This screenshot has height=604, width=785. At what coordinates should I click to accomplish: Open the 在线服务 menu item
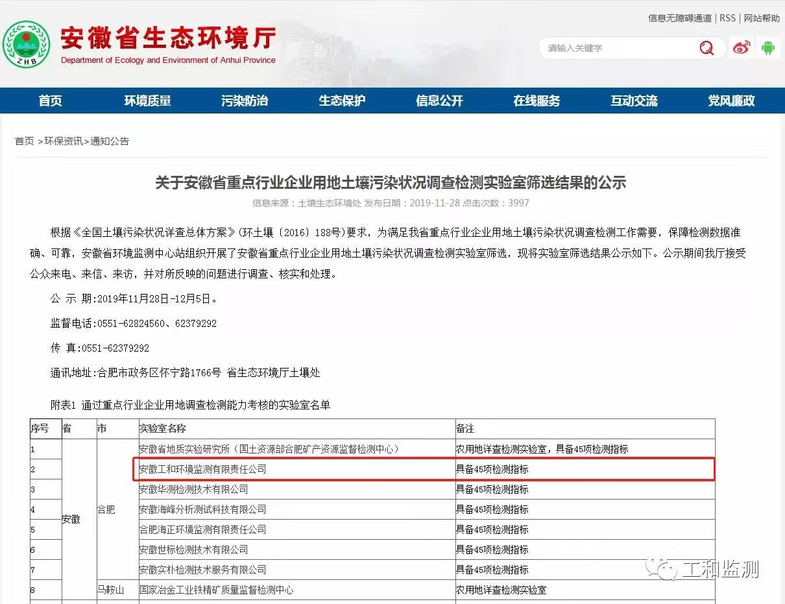[537, 101]
